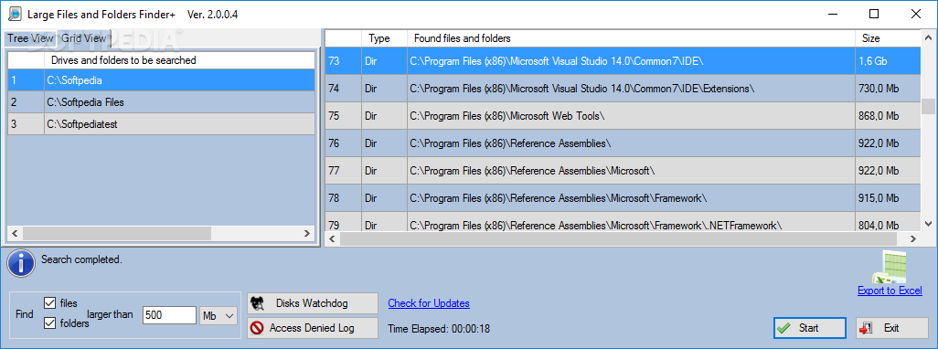This screenshot has height=349, width=938.
Task: Select the IDE\Extensions\ result path
Action: [x=631, y=89]
